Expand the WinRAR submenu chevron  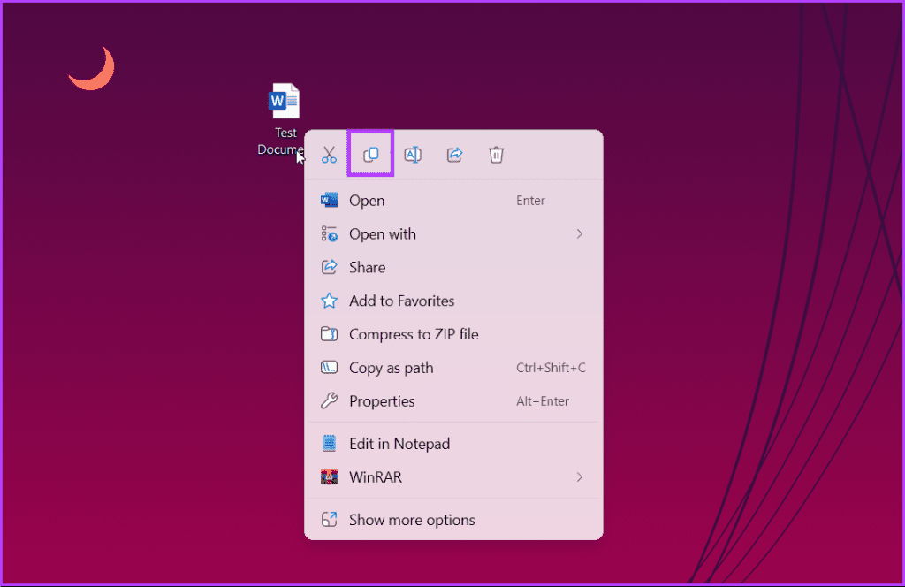tap(580, 477)
